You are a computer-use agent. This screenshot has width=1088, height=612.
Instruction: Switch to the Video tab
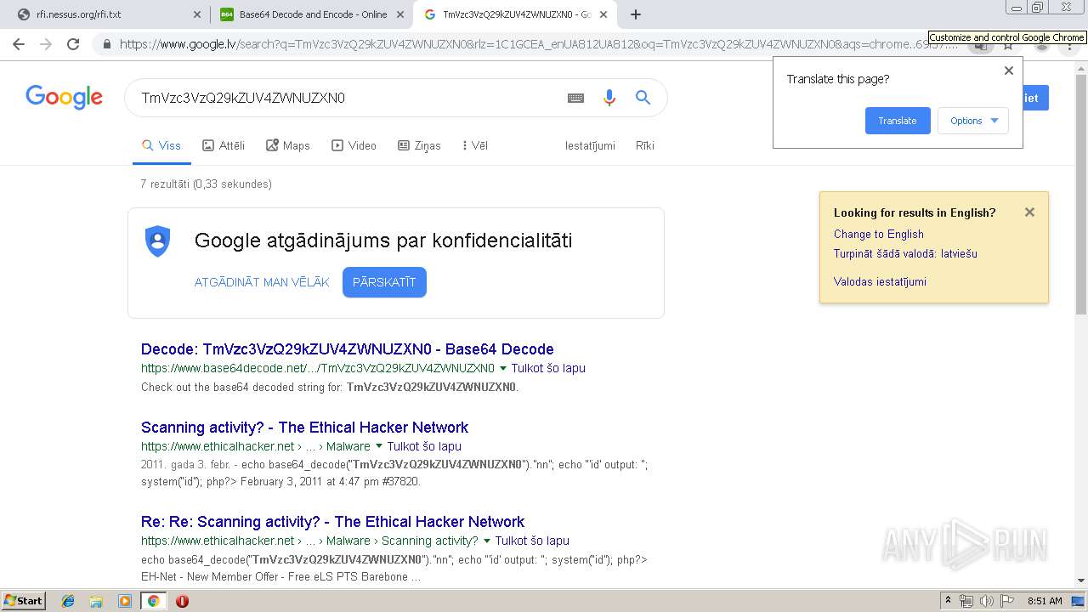[x=354, y=145]
